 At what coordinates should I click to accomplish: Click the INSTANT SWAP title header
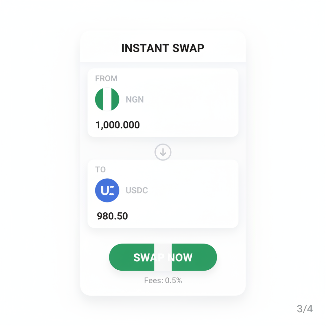(x=163, y=48)
